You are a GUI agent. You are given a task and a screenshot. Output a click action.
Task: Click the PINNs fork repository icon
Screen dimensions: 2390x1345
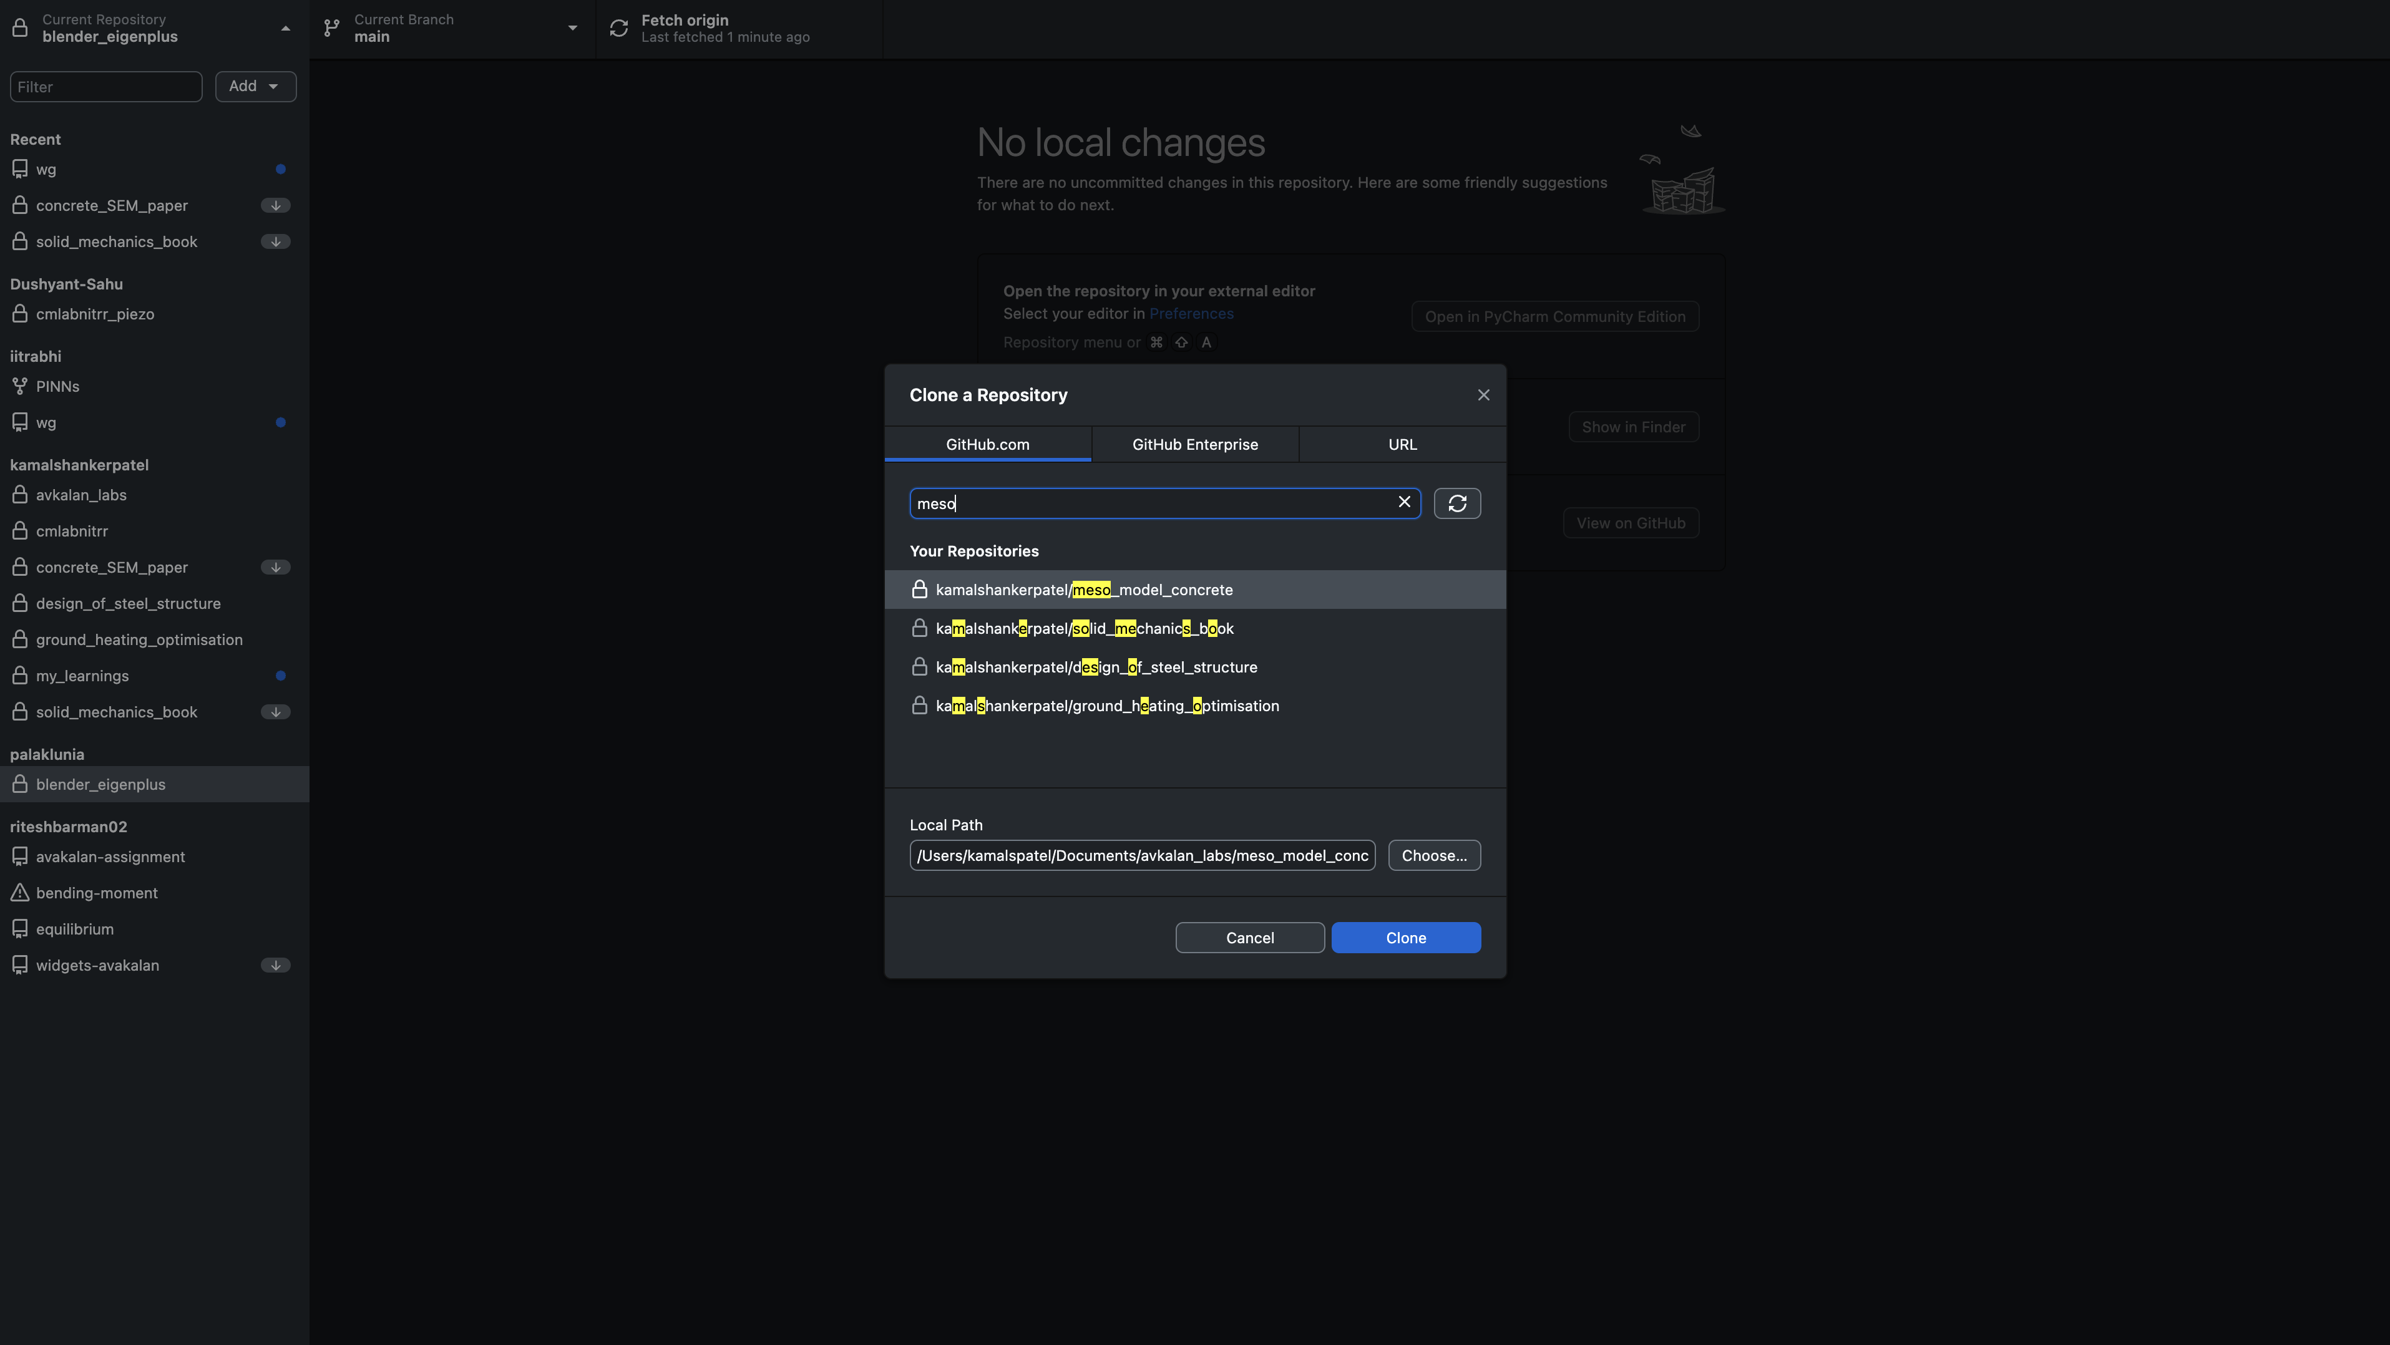point(19,386)
